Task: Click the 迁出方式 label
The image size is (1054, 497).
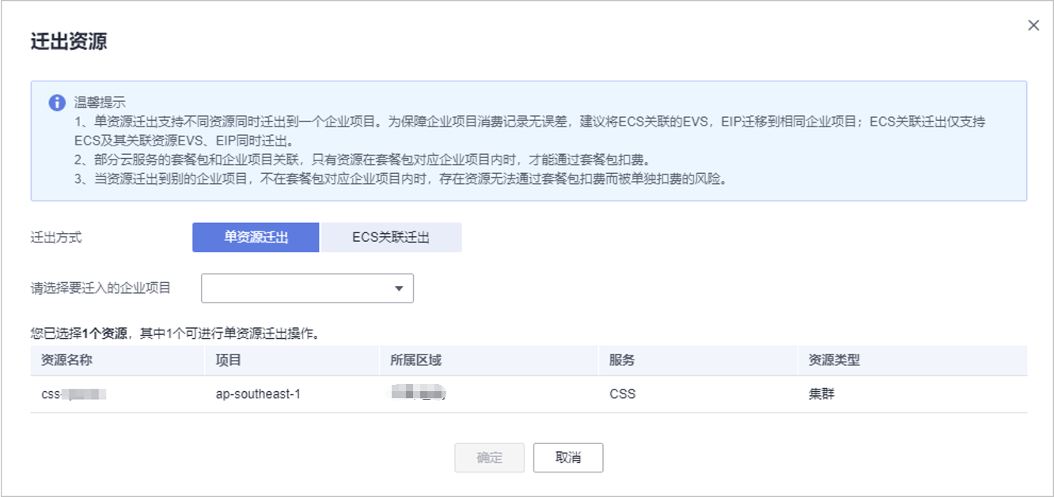Action: click(56, 237)
